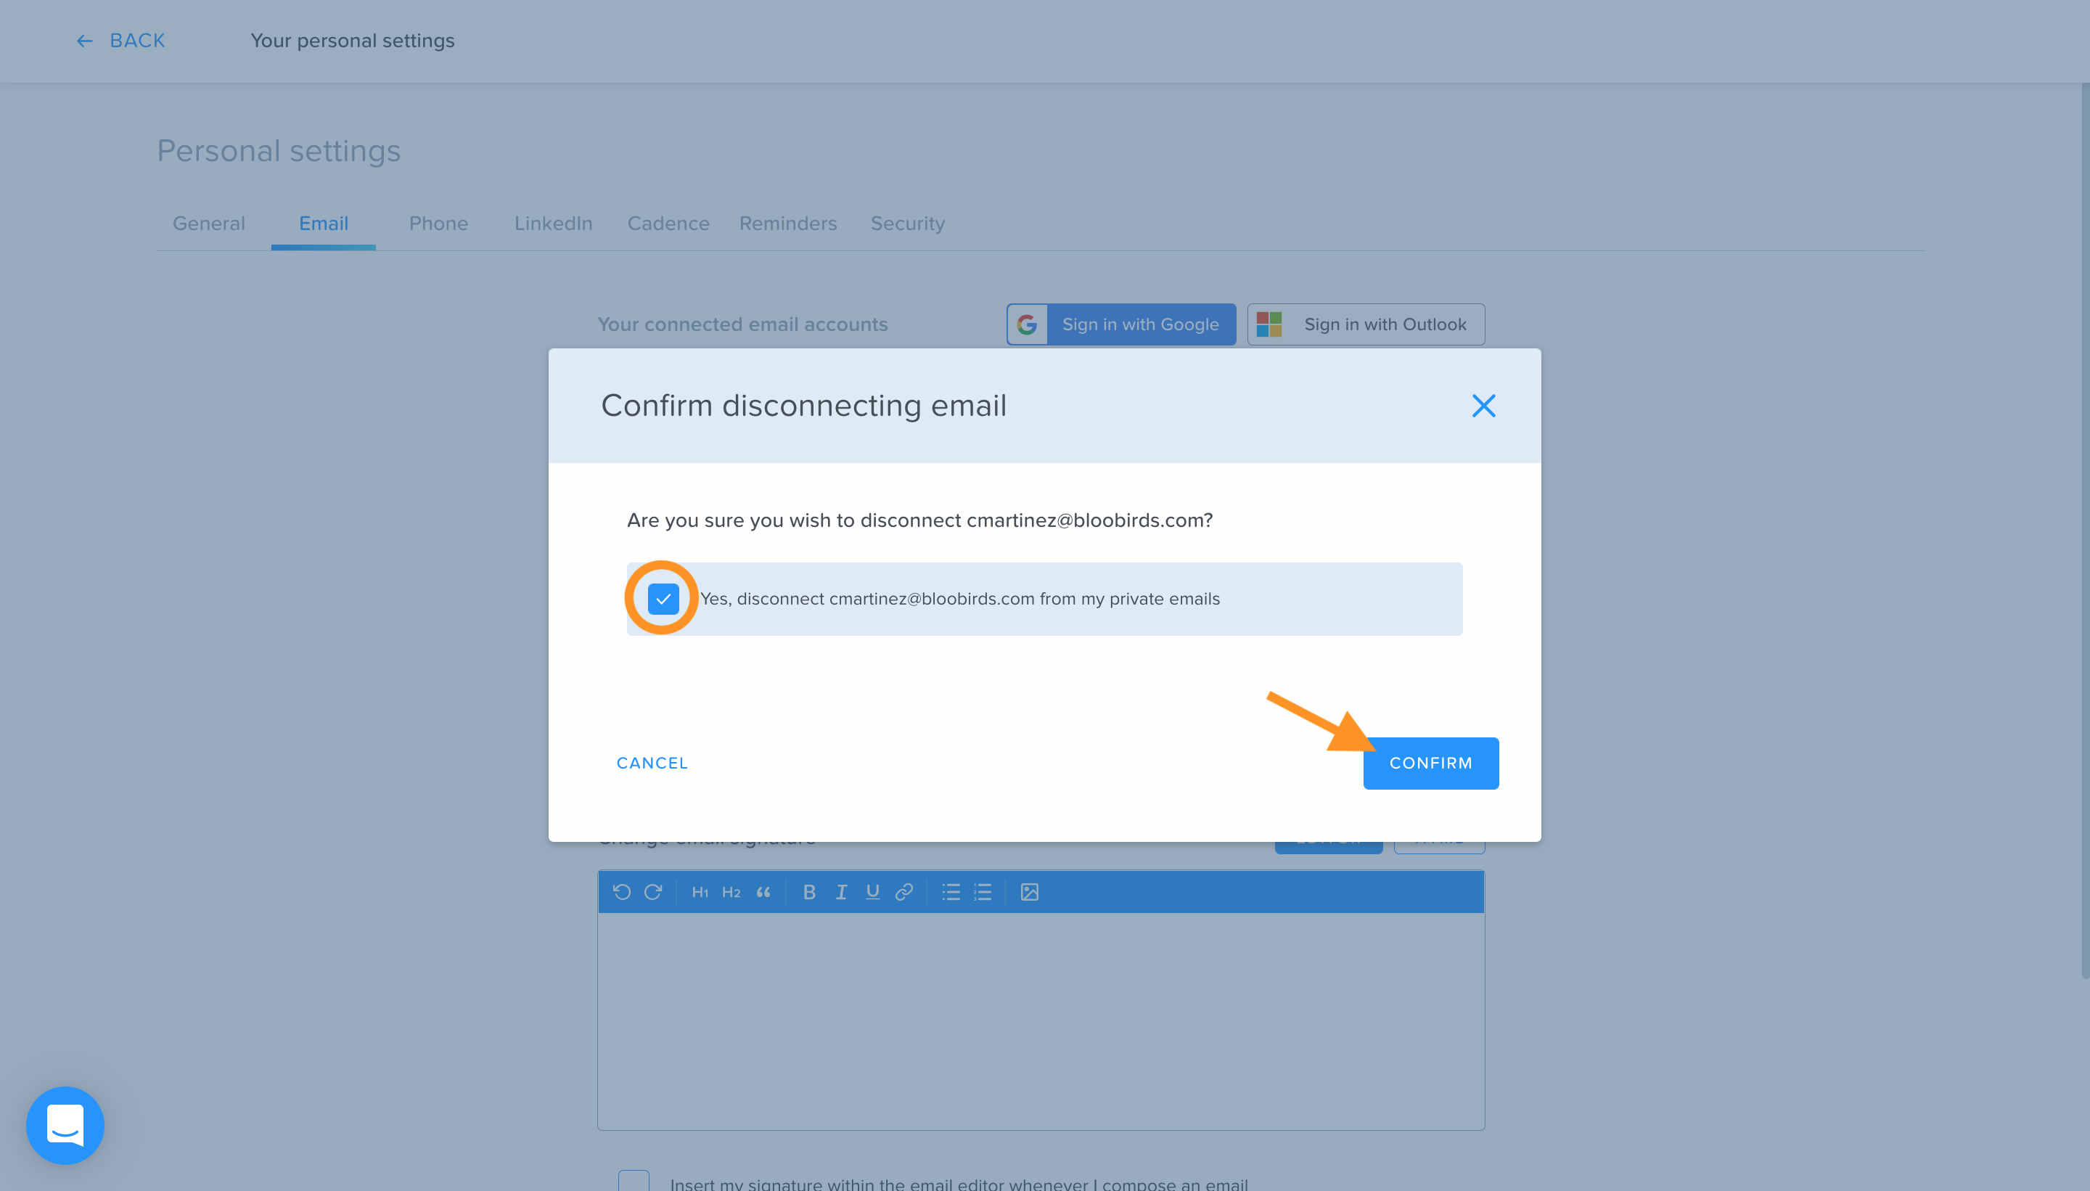
Task: Click Sign in with Google
Action: 1121,324
